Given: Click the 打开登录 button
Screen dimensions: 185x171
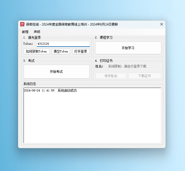Looking at the screenshot, I should pyautogui.click(x=81, y=51).
